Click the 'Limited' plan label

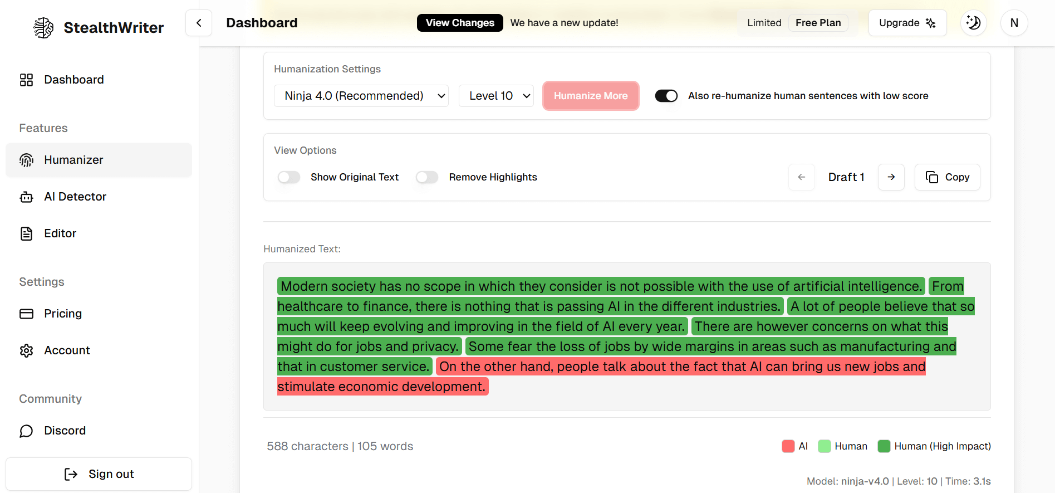pyautogui.click(x=764, y=23)
